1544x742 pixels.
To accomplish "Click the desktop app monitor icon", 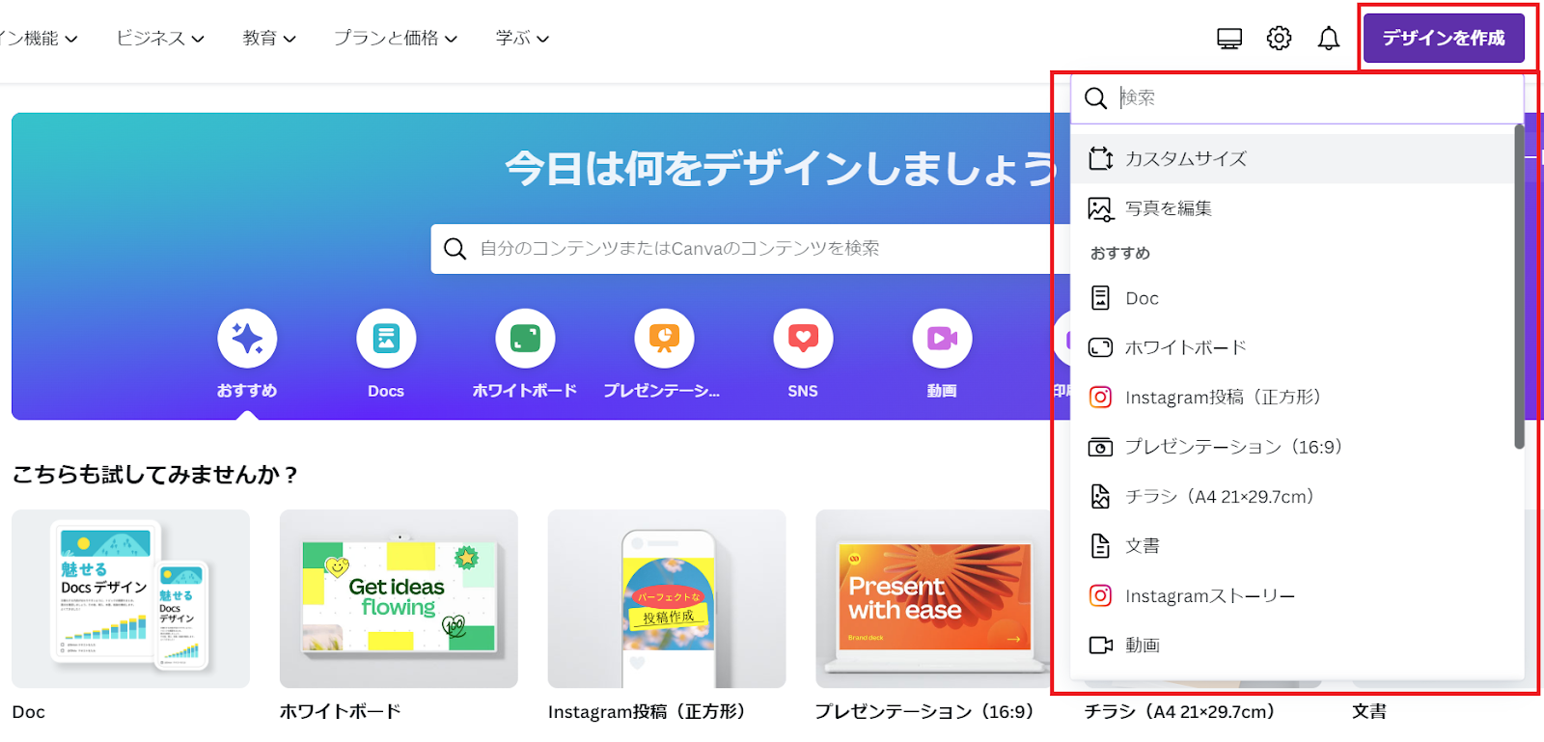I will click(1228, 39).
